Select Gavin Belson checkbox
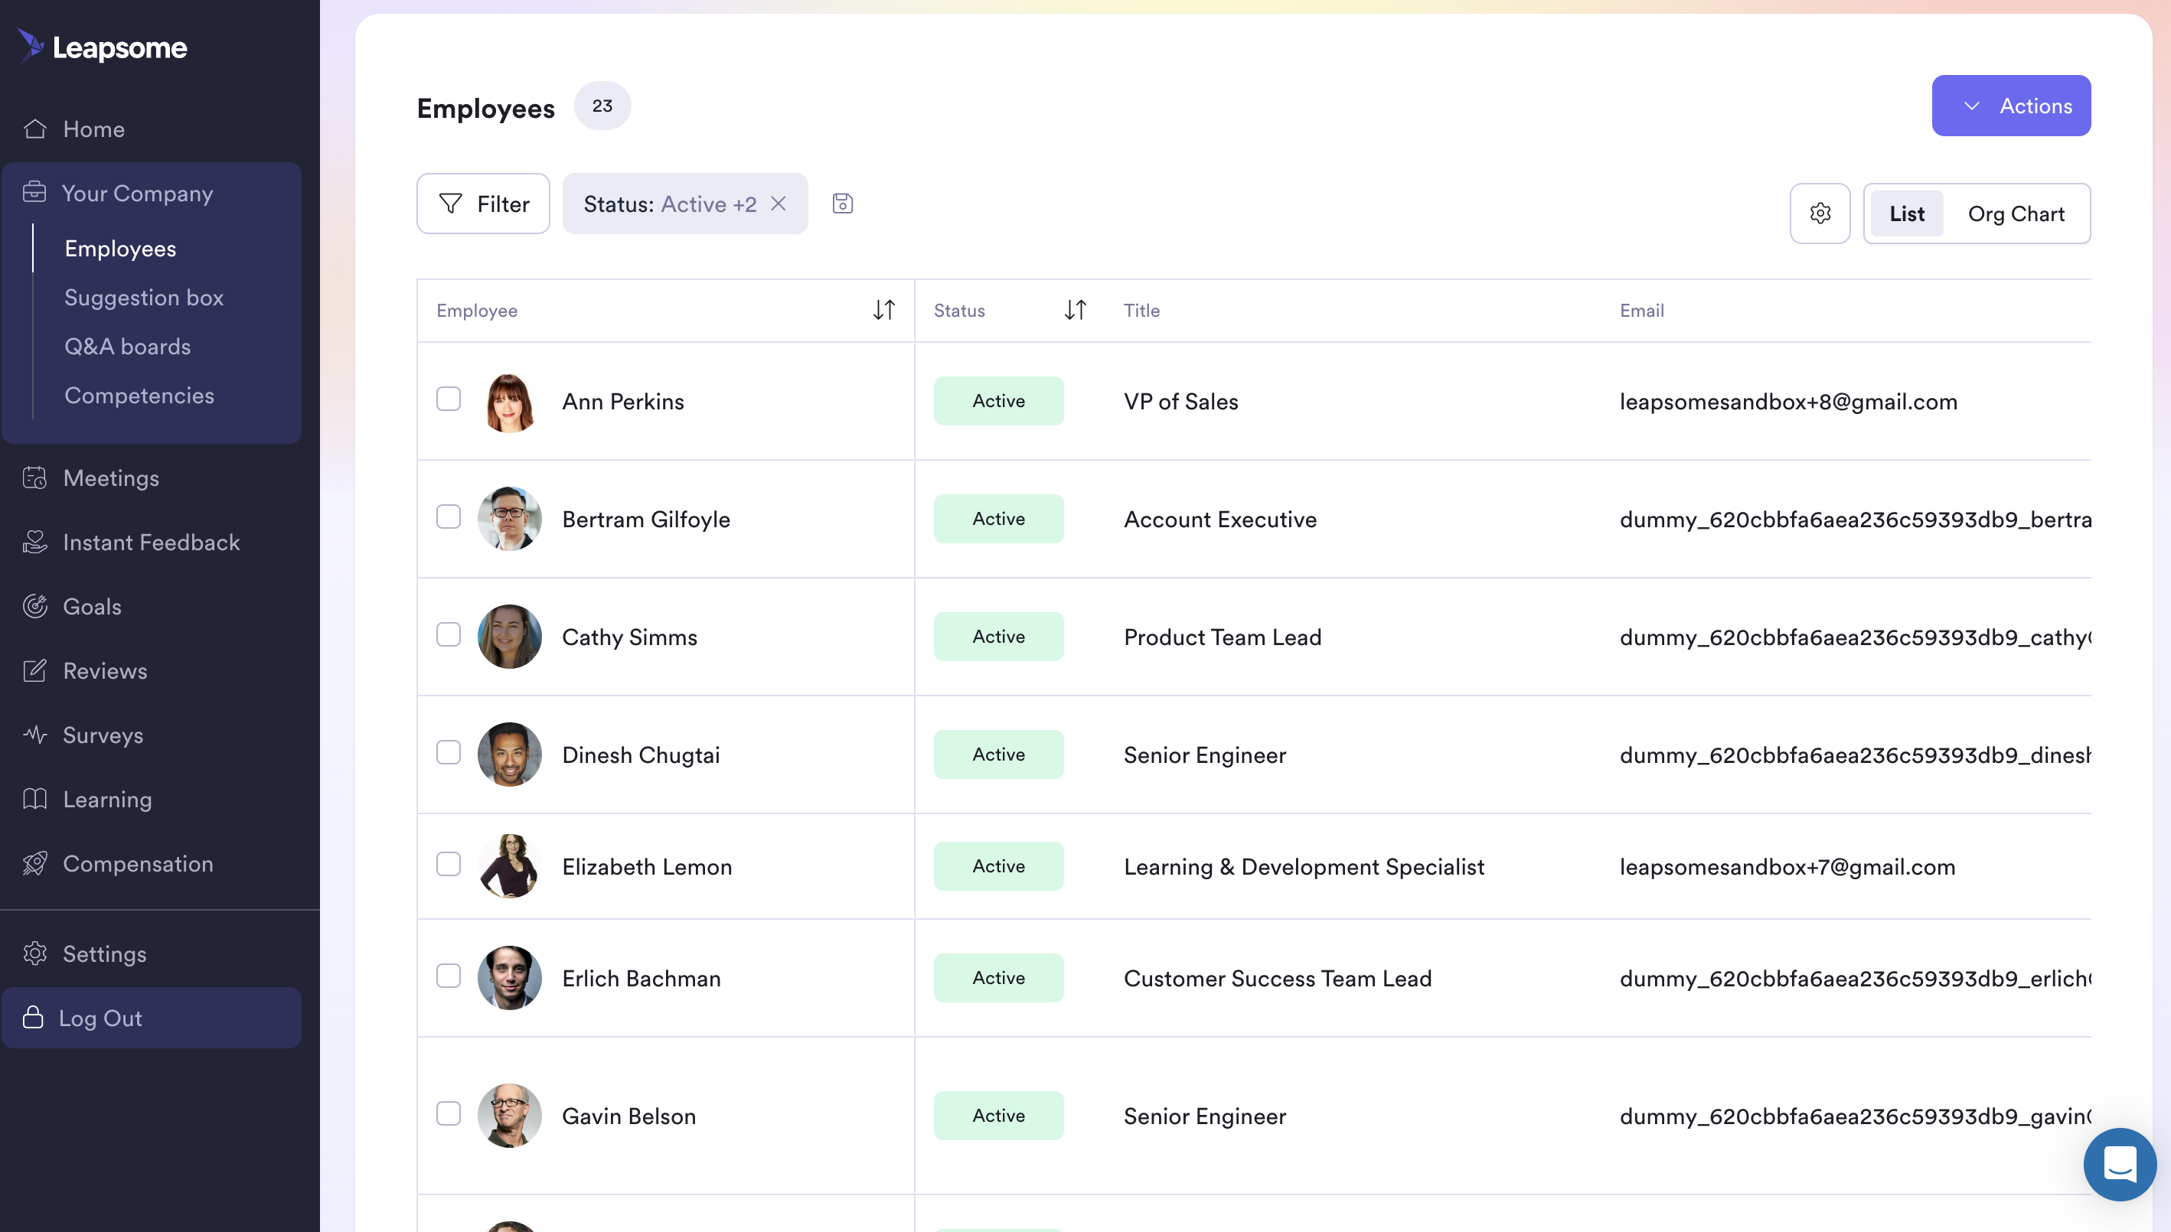The height and width of the screenshot is (1232, 2171). [x=449, y=1113]
